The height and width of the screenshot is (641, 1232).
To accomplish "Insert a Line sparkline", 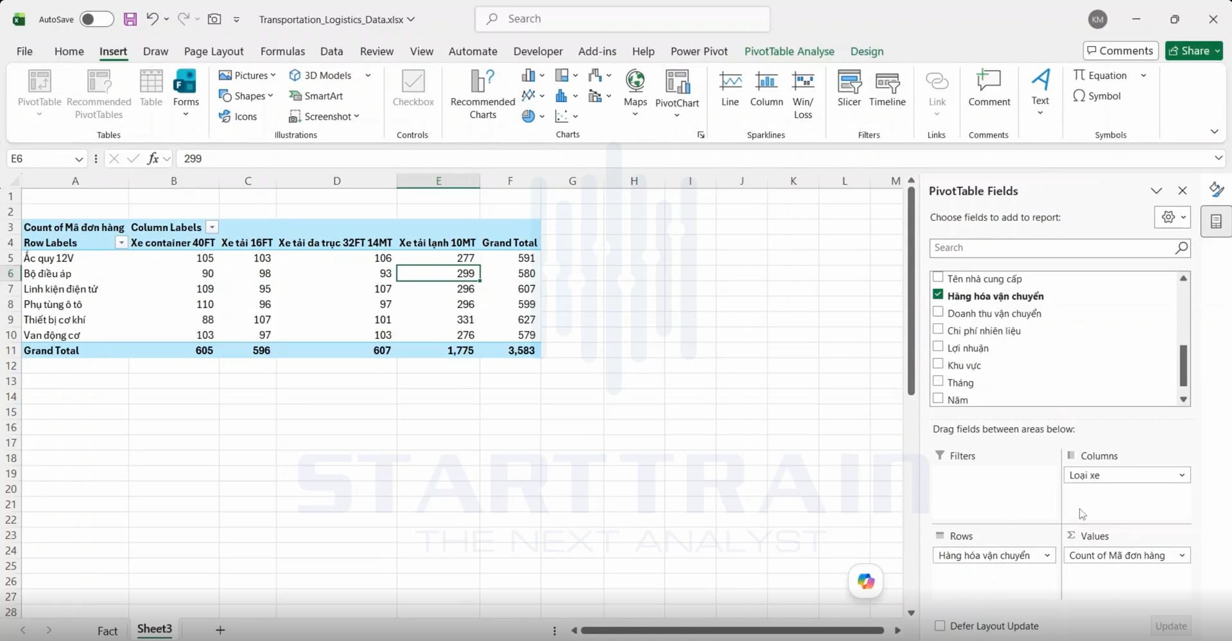I will click(x=730, y=89).
